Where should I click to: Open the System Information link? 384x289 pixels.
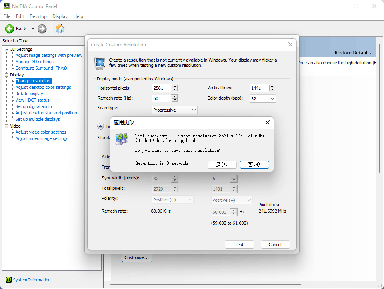point(32,280)
